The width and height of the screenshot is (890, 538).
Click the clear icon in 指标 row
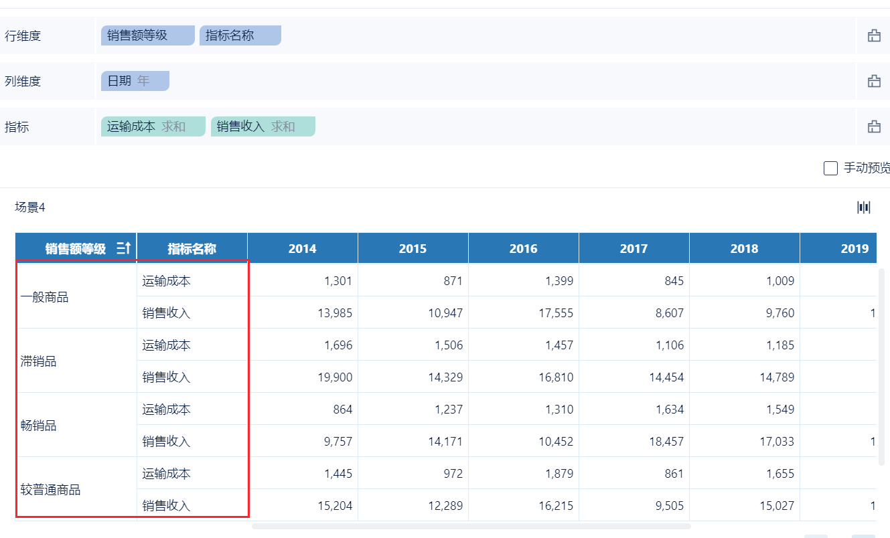(874, 127)
